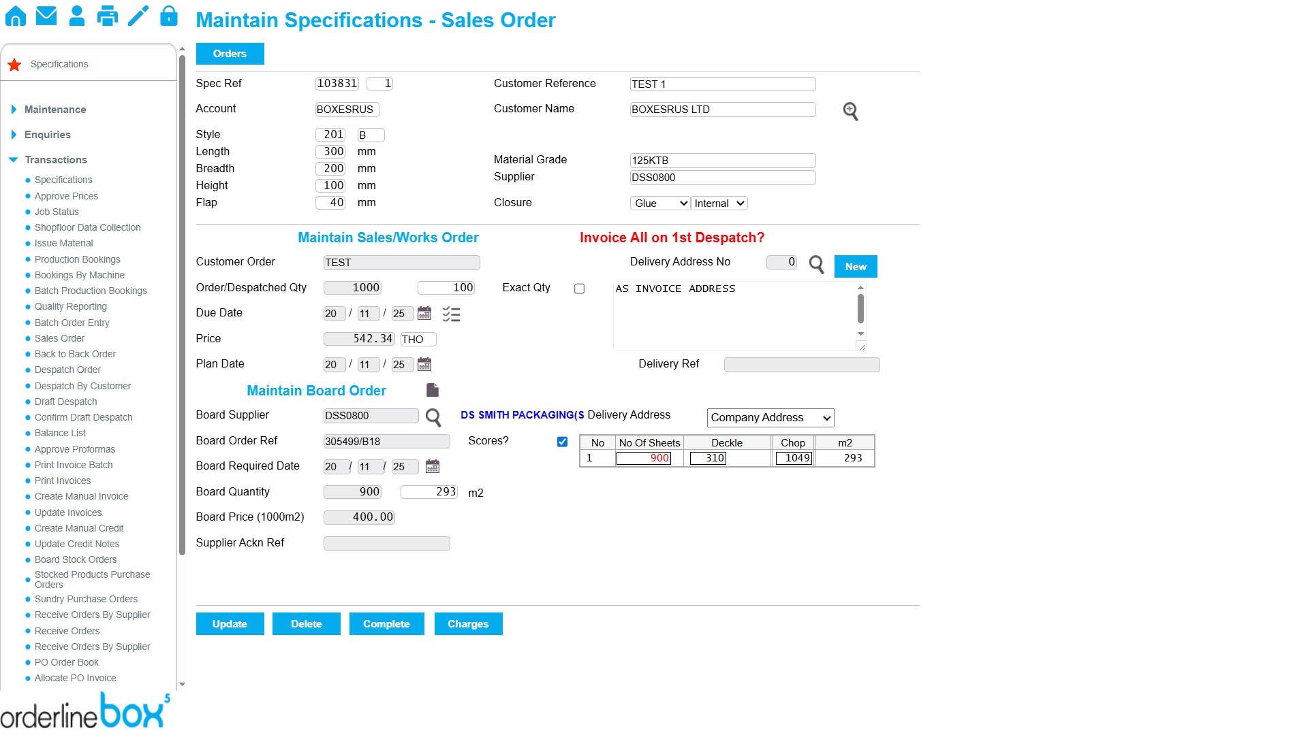This screenshot has height=735, width=1308.
Task: Click the Customer Order input field
Action: [401, 263]
